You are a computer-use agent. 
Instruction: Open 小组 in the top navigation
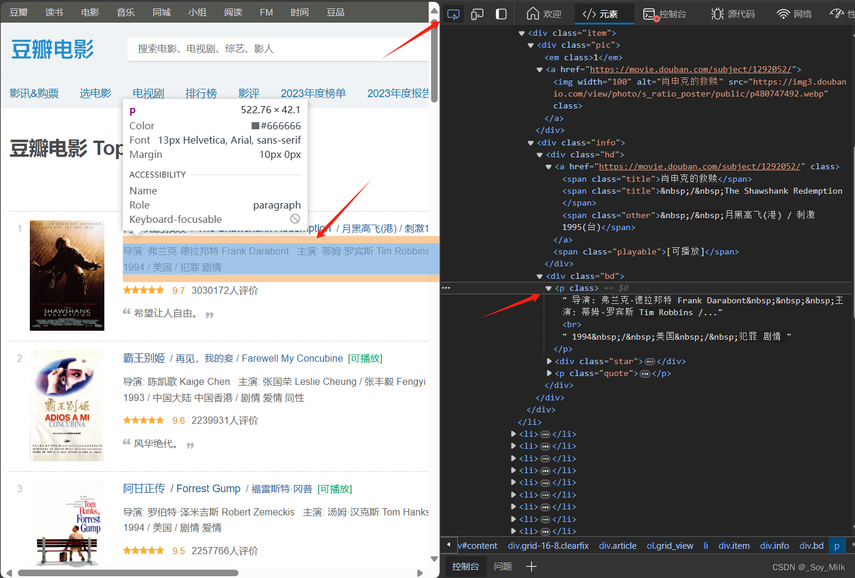(197, 13)
